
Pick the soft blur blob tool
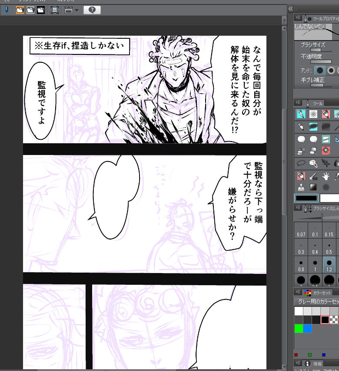coord(326,187)
